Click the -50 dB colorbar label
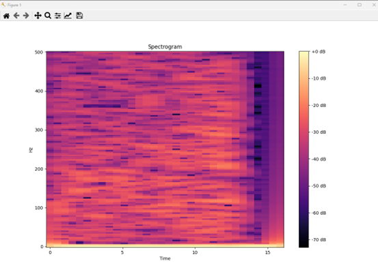The height and width of the screenshot is (268, 378). click(x=319, y=186)
